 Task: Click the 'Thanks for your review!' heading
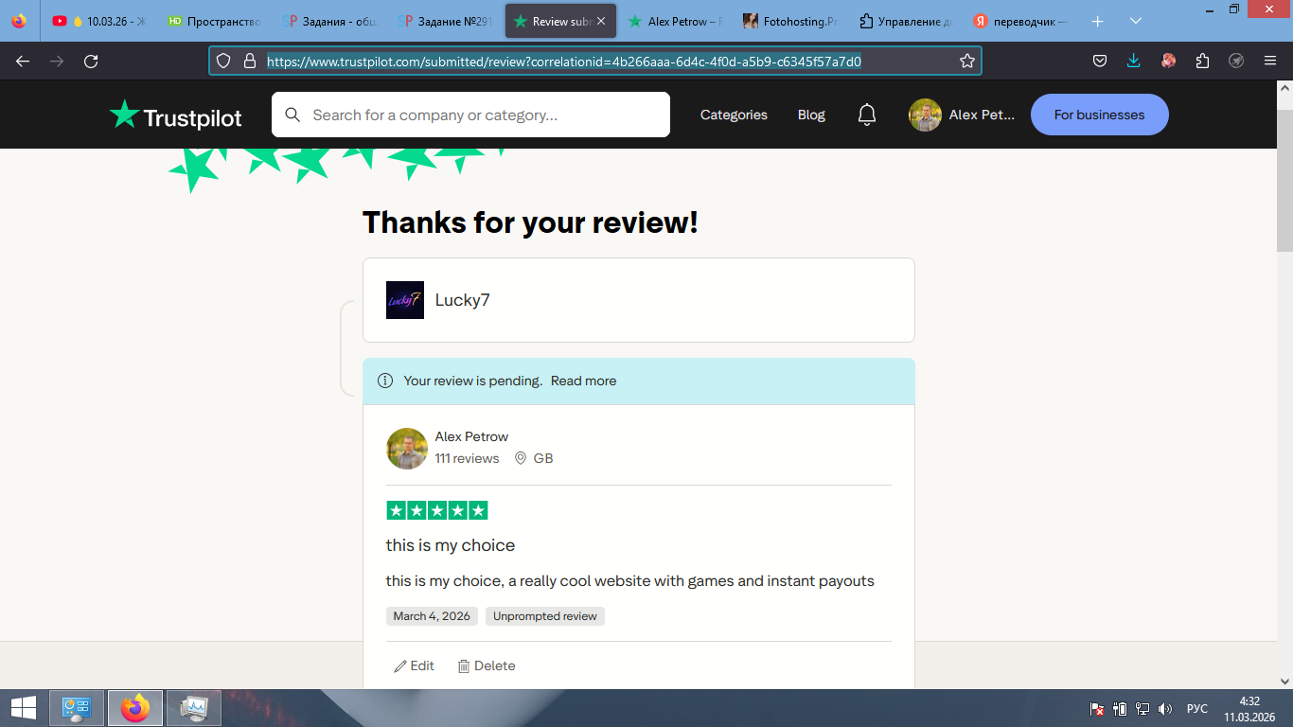(x=530, y=222)
